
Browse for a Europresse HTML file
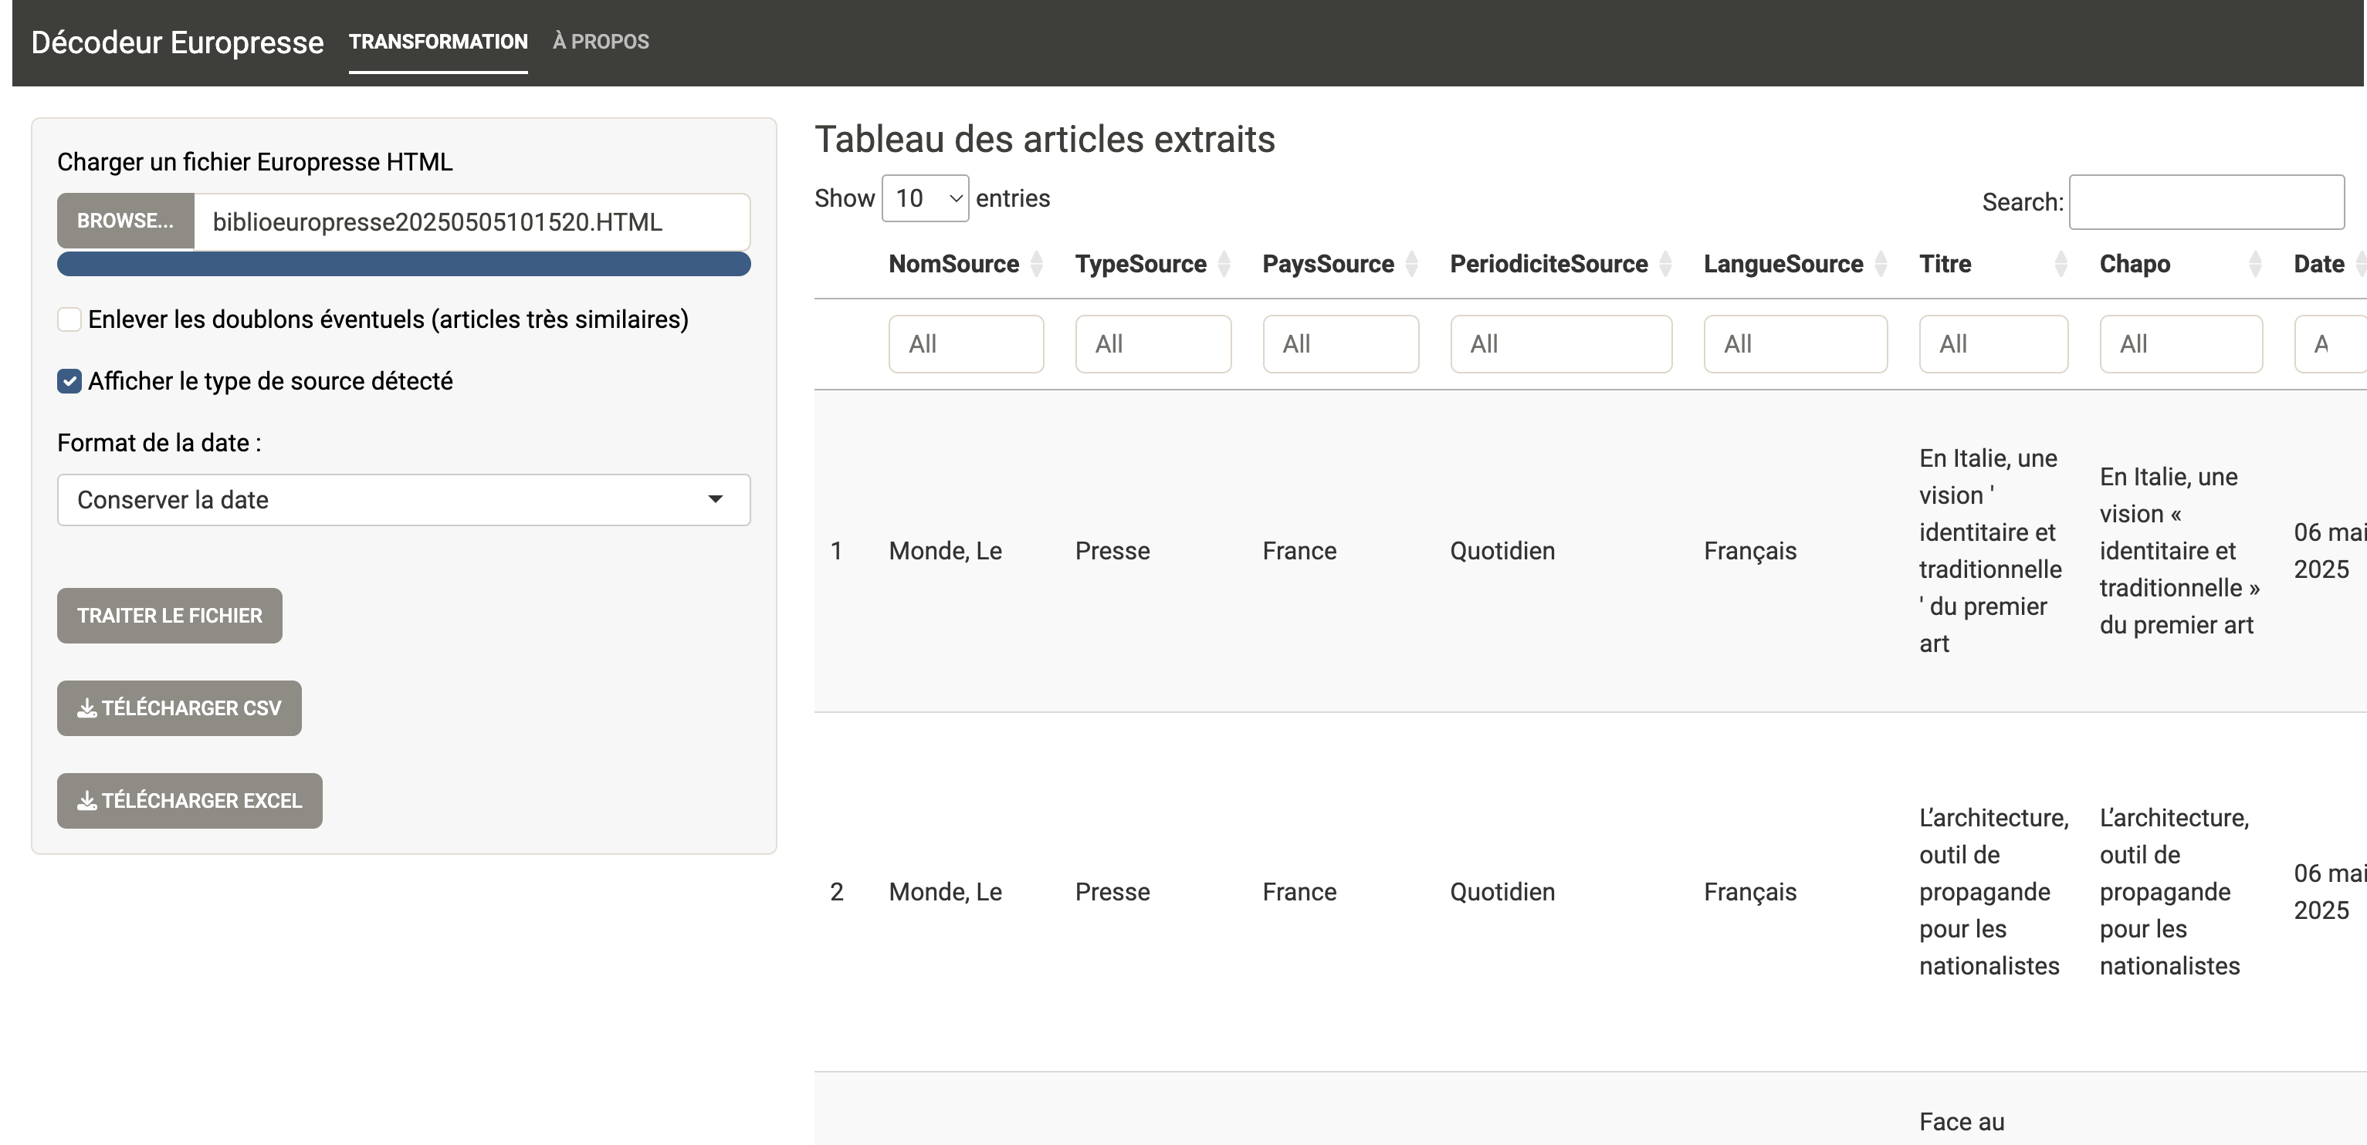point(125,221)
